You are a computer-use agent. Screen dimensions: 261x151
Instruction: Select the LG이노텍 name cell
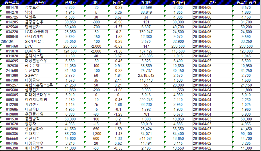pos(40,51)
